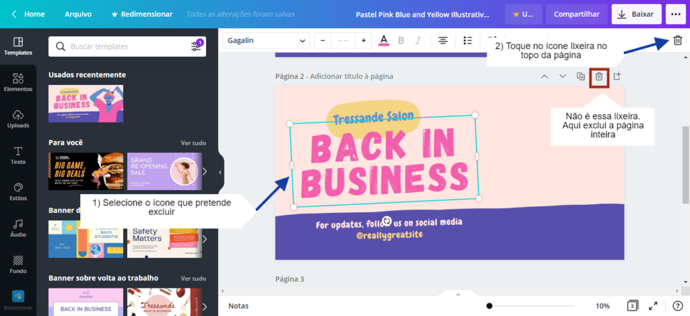Click the Baixar download button
Screen dimensions: 690x316
coord(636,14)
